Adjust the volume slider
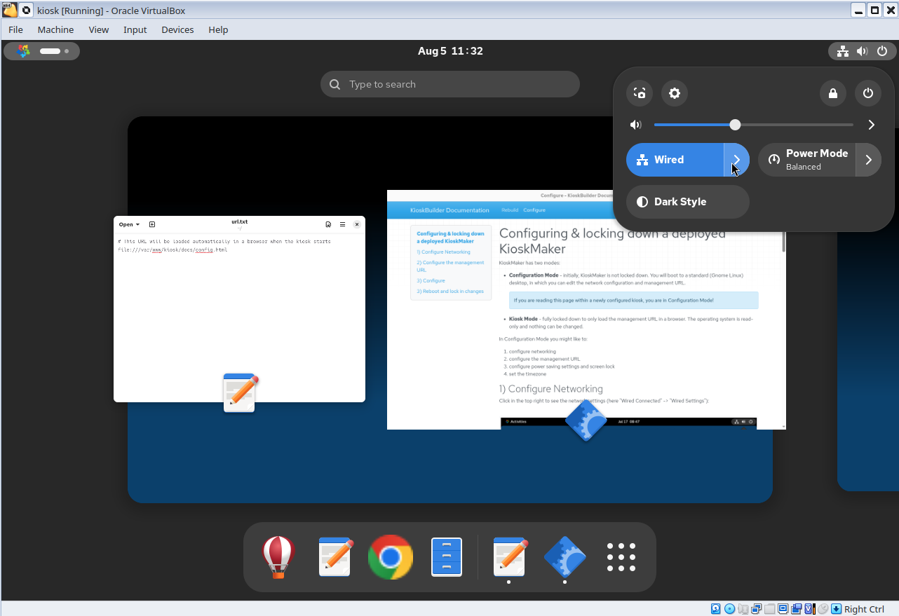The width and height of the screenshot is (899, 616). [754, 125]
